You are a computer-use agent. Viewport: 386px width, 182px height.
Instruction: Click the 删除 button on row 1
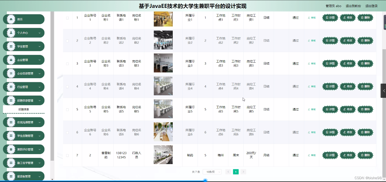point(365,17)
